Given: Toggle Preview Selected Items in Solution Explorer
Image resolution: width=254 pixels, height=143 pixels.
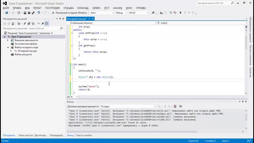Looking at the screenshot, I should point(47,24).
